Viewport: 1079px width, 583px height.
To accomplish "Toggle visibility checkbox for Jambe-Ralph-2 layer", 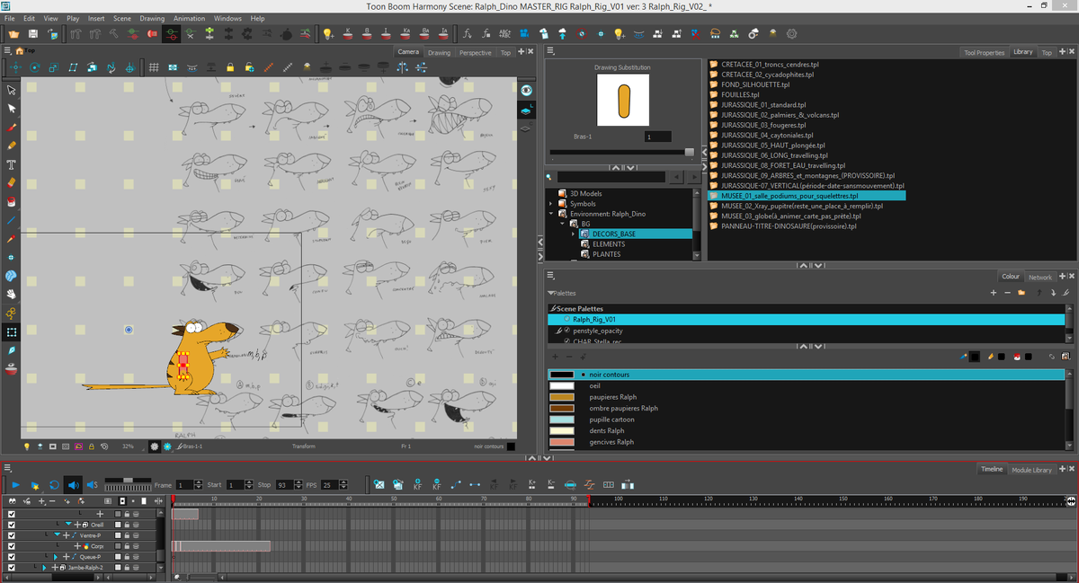I will point(12,568).
